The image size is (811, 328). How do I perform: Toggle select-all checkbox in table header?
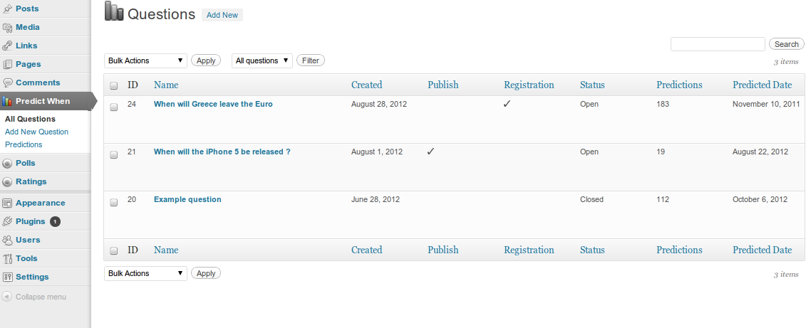pyautogui.click(x=114, y=86)
